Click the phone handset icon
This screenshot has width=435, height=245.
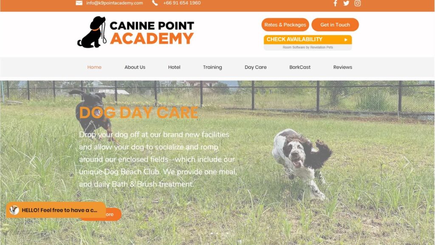(155, 3)
